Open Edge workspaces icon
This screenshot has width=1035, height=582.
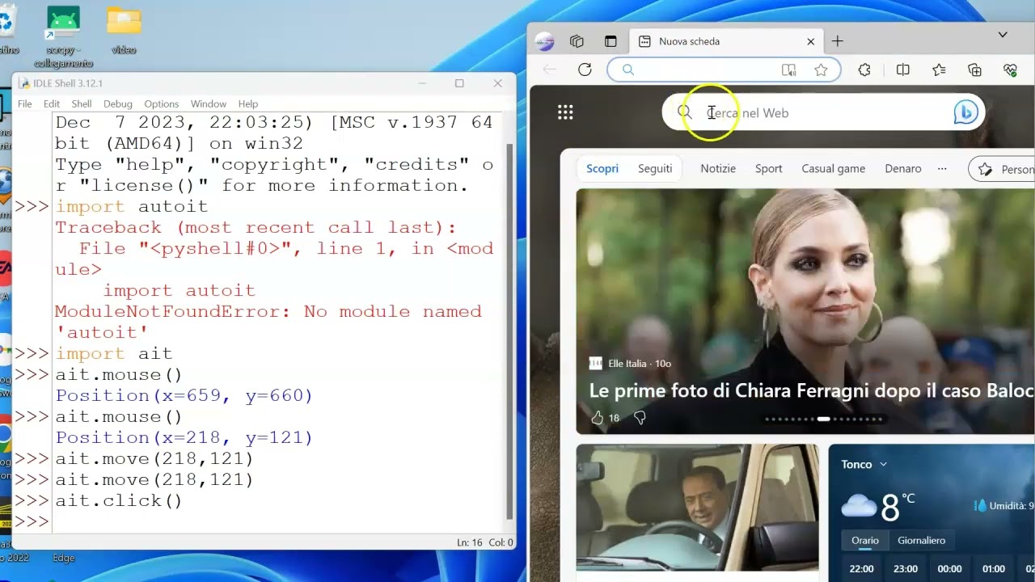(x=577, y=41)
